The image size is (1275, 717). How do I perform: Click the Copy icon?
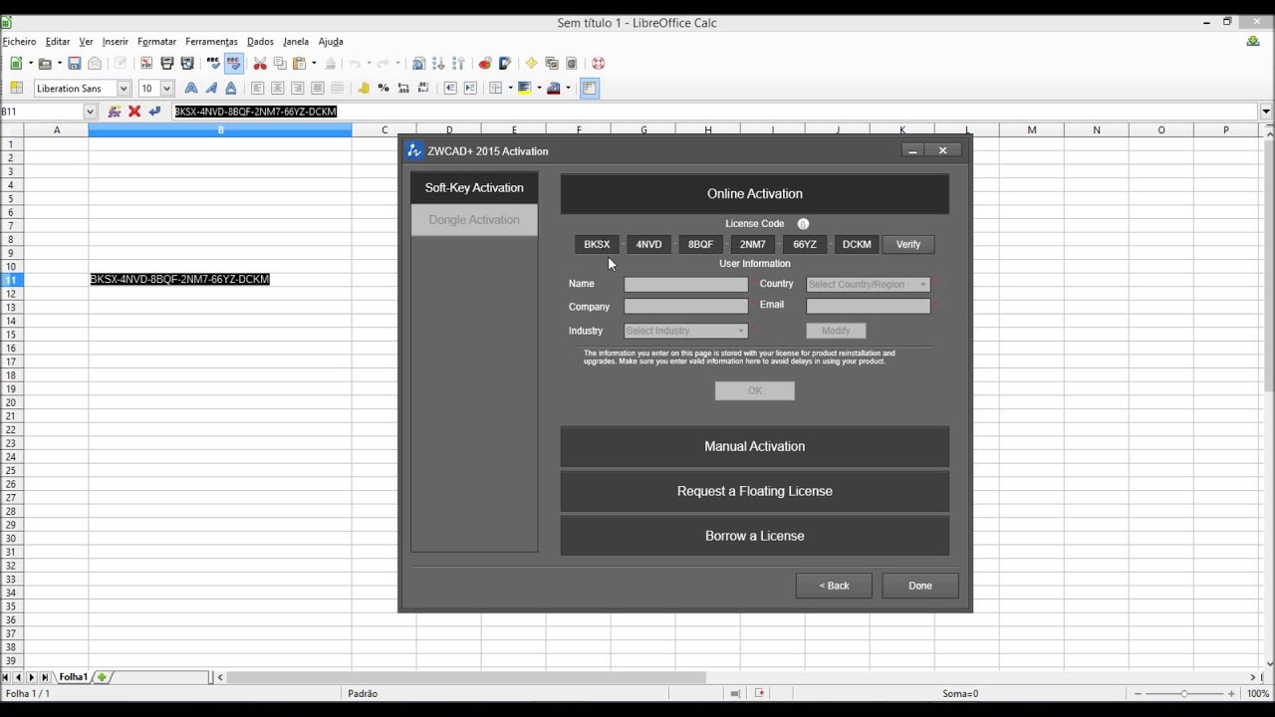click(280, 64)
